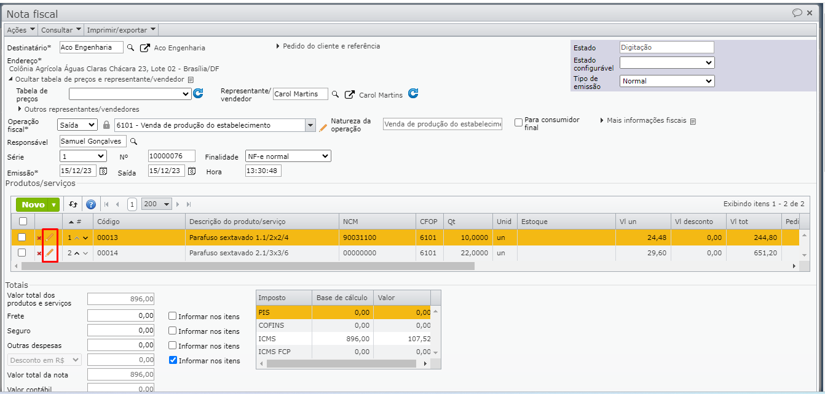Open Aco Engenharia record via external link icon
825x394 pixels.
145,47
